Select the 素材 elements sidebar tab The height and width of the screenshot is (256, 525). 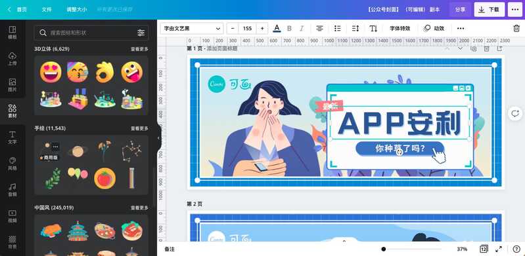12,111
